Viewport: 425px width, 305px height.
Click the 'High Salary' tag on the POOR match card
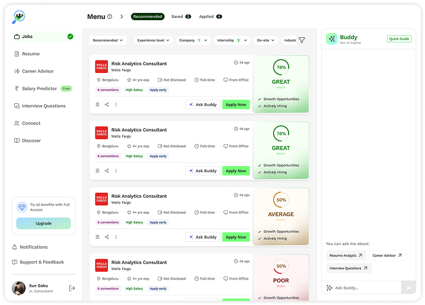click(x=134, y=288)
